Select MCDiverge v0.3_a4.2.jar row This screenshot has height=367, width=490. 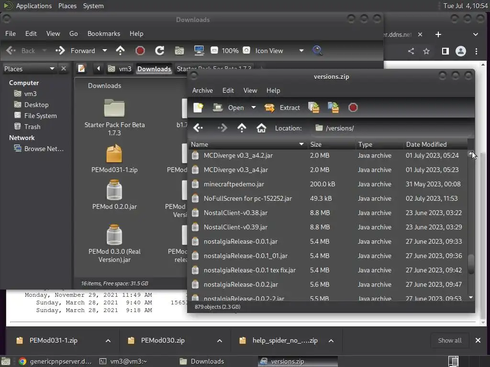[x=328, y=155]
